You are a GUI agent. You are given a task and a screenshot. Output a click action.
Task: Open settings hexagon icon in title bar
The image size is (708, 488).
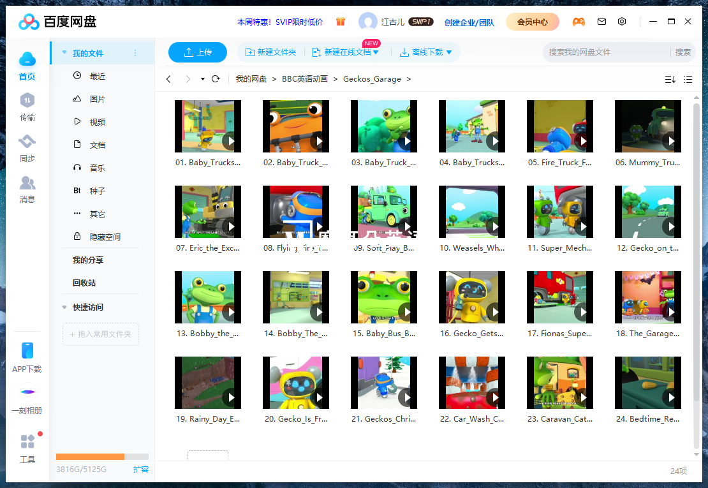622,22
